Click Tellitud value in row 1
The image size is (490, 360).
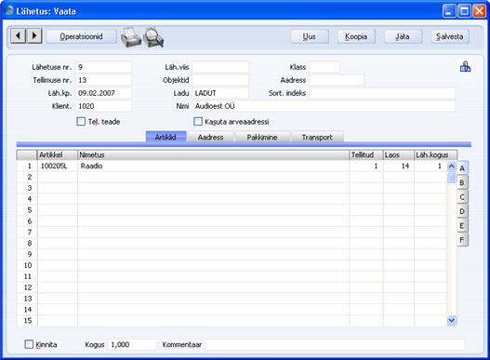366,166
